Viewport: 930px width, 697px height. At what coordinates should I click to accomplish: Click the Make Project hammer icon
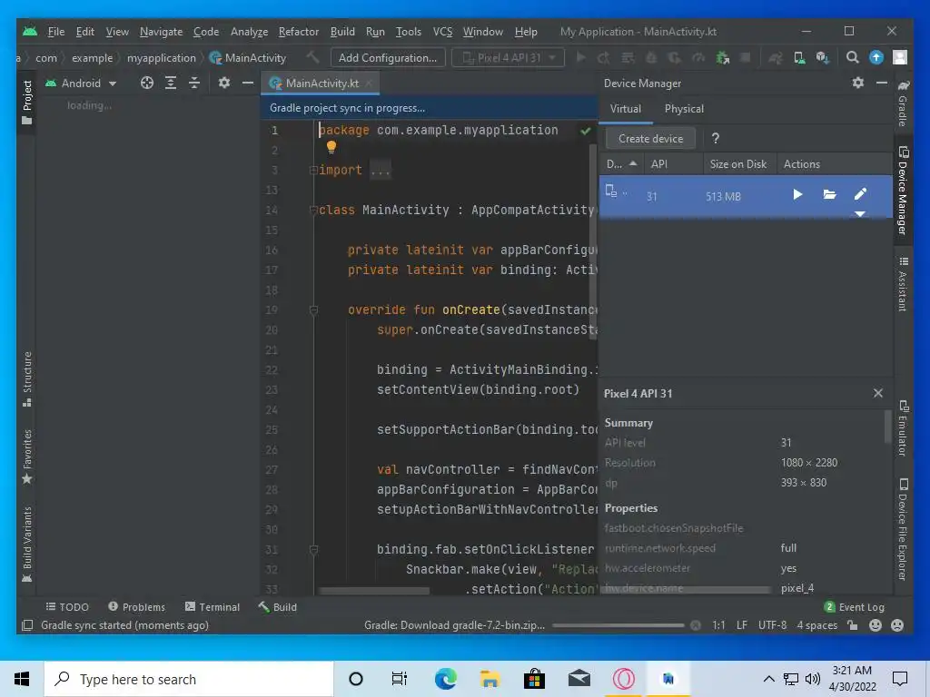(312, 57)
